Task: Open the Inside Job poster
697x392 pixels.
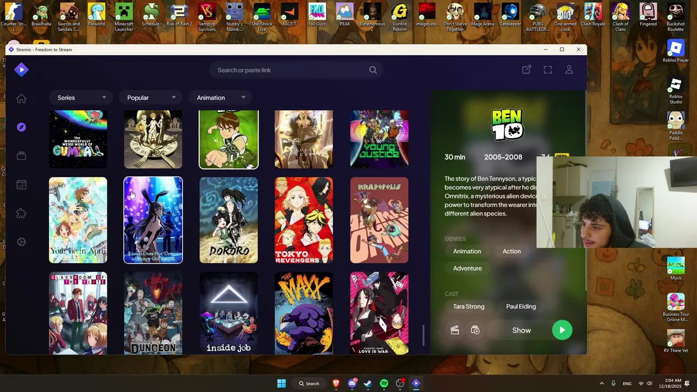Action: [x=229, y=313]
